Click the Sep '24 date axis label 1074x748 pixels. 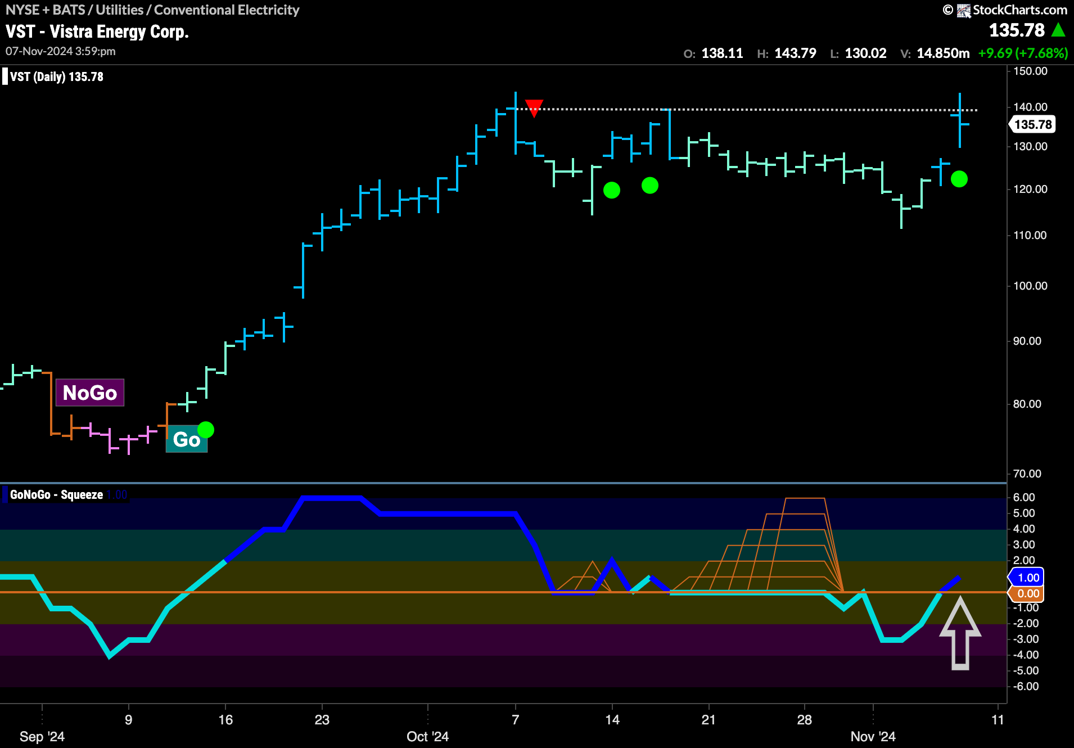tap(42, 737)
